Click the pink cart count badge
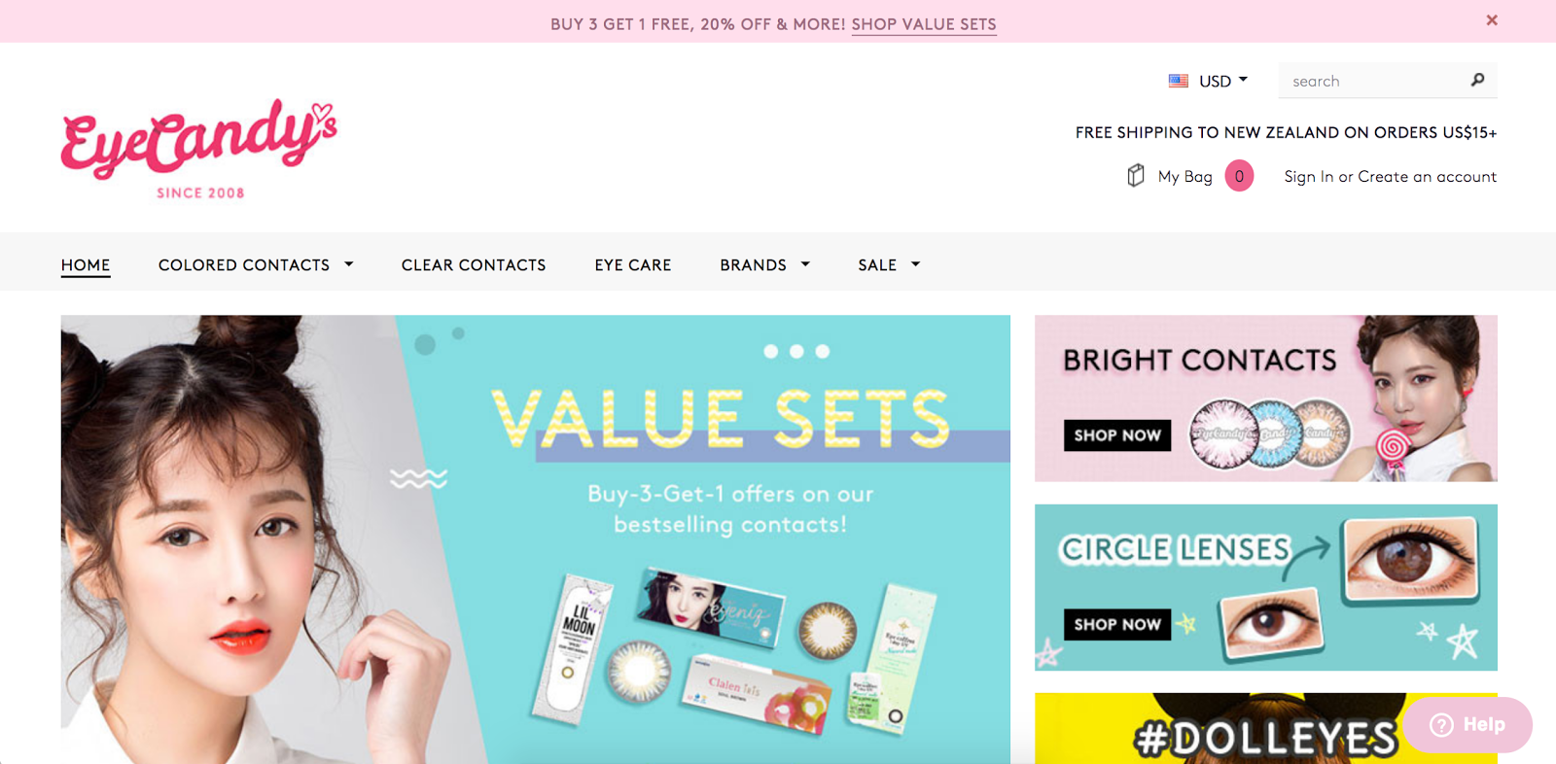 [1239, 176]
